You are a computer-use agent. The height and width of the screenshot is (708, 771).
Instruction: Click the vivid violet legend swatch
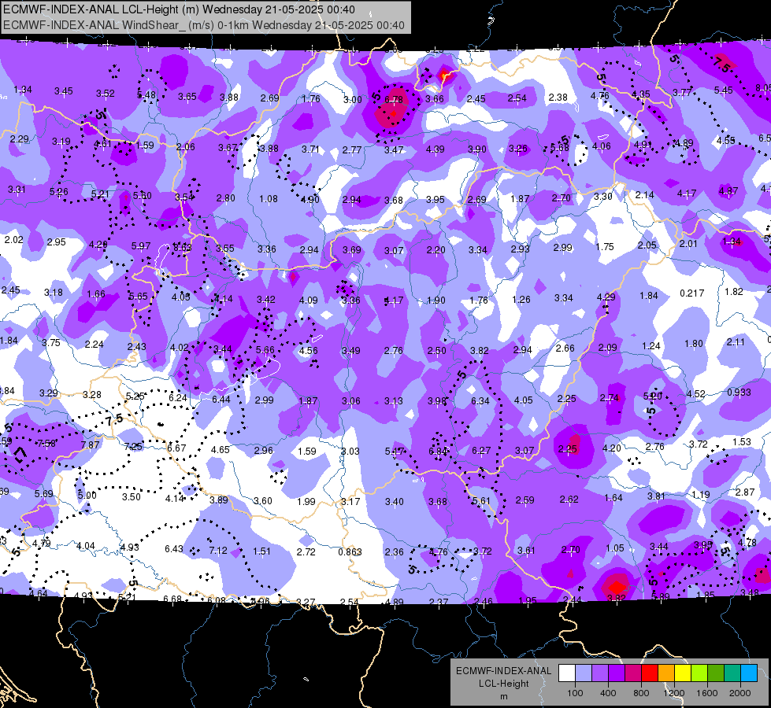pos(617,673)
